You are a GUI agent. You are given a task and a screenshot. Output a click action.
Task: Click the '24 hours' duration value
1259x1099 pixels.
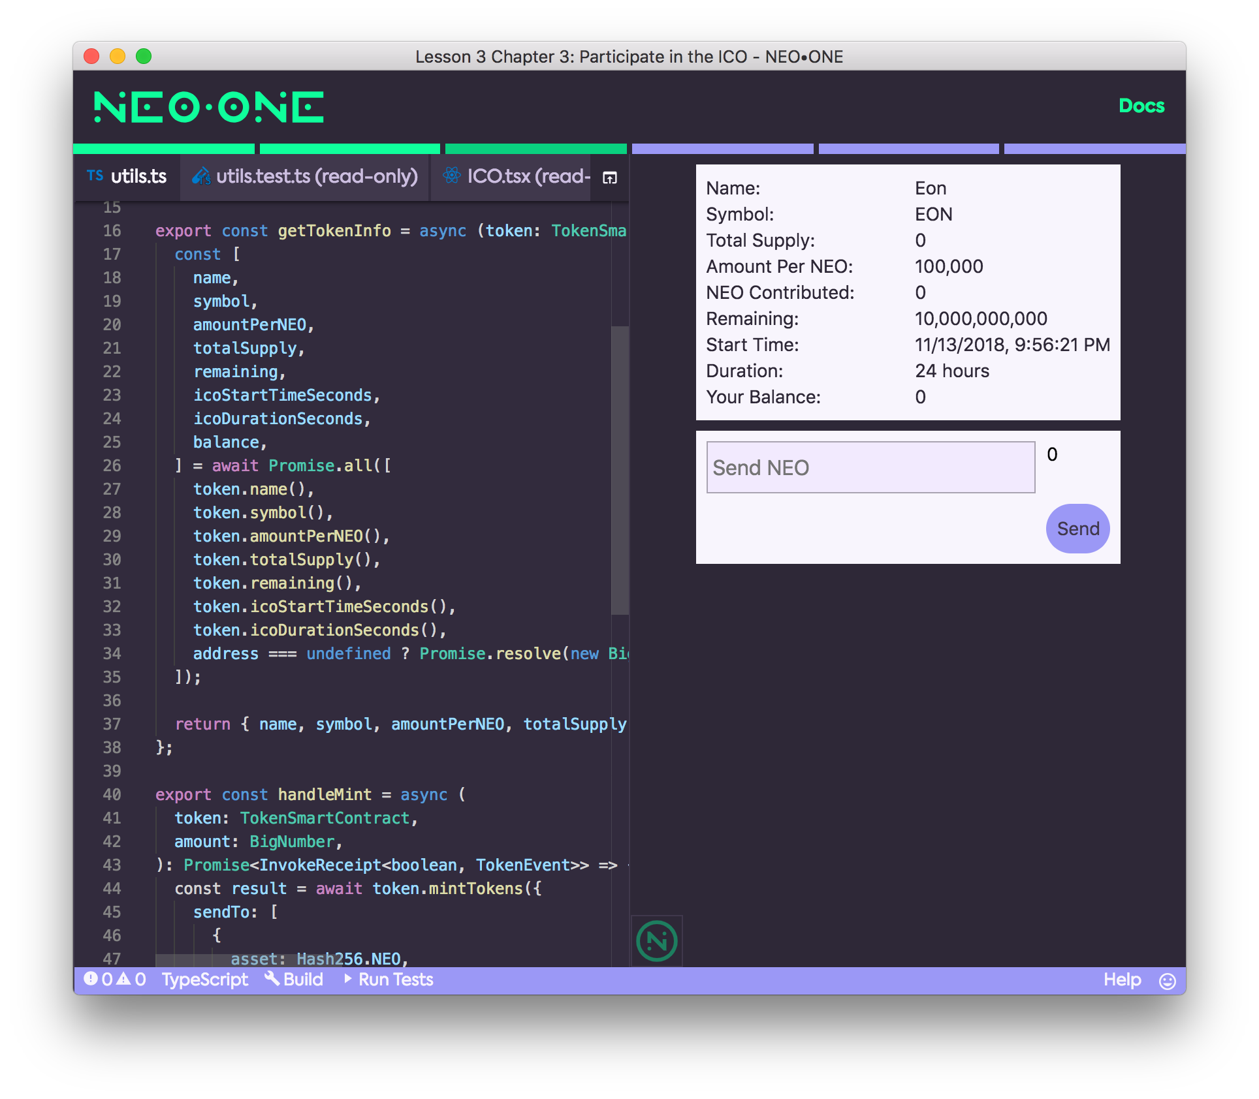coord(951,371)
